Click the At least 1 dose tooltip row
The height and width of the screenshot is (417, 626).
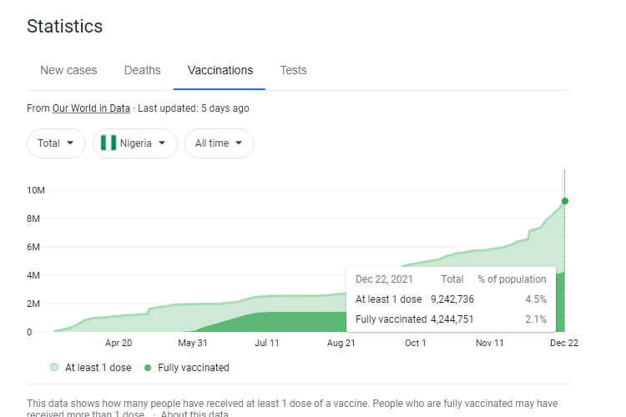(451, 299)
